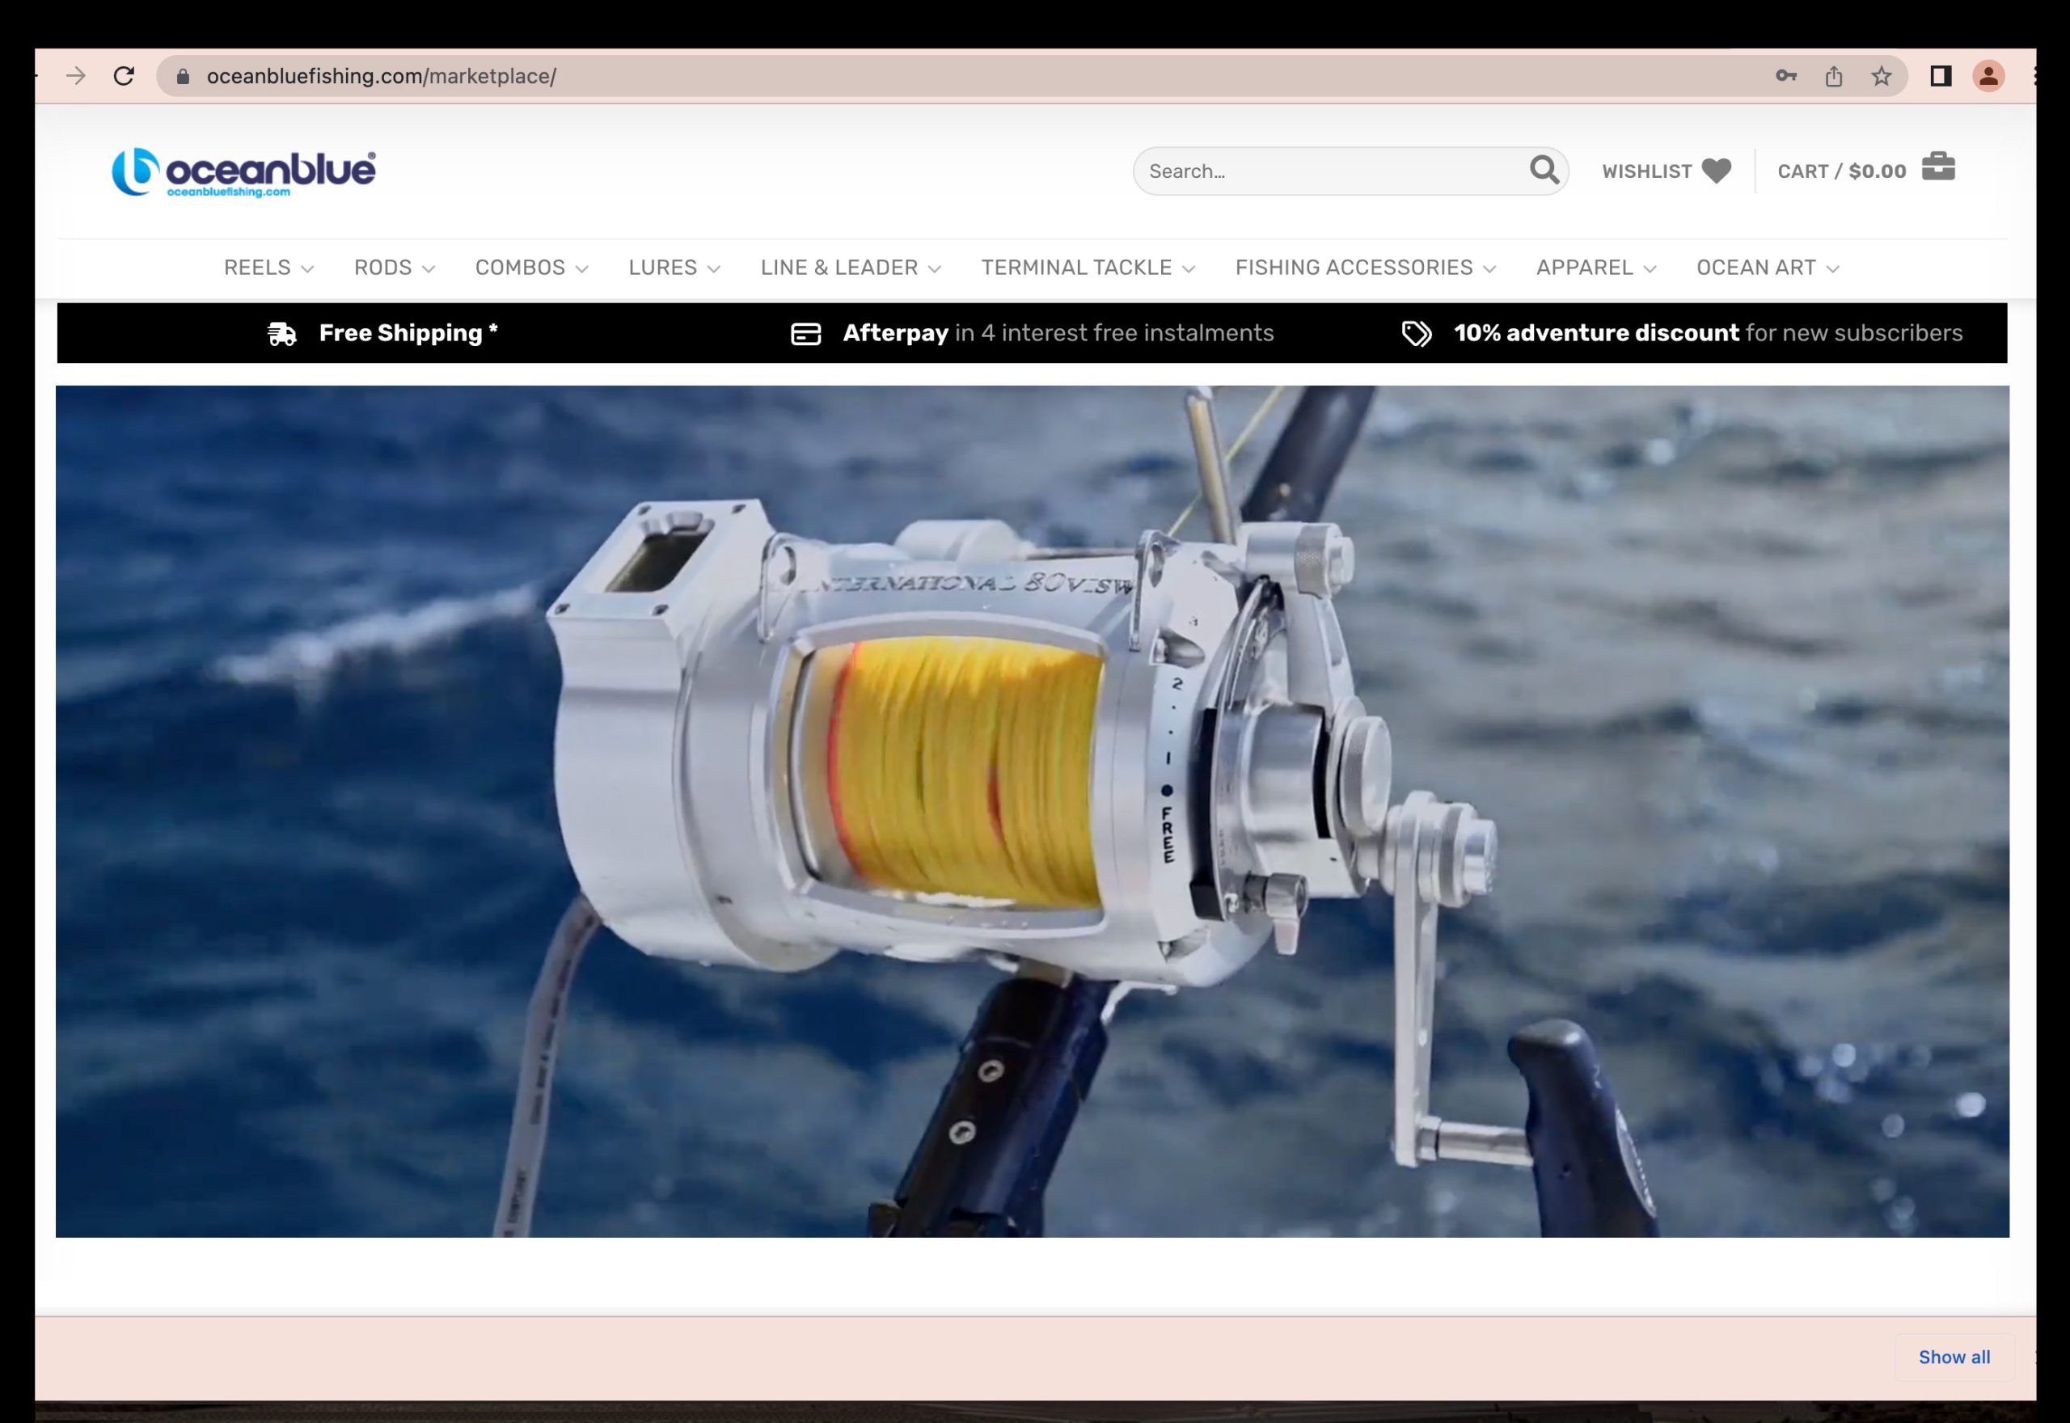Open the saved passwords key icon
This screenshot has height=1423, width=2070.
click(x=1785, y=77)
